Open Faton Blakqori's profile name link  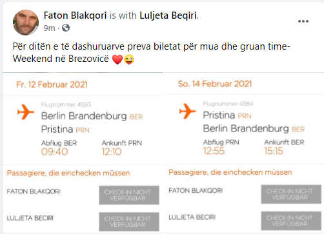75,15
